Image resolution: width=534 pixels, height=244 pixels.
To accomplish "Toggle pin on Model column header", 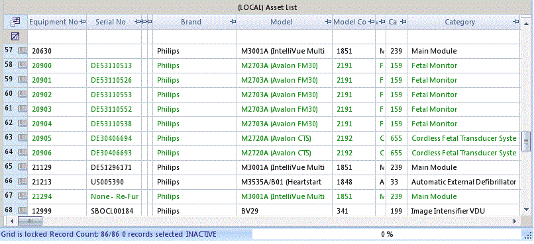I will (329, 22).
